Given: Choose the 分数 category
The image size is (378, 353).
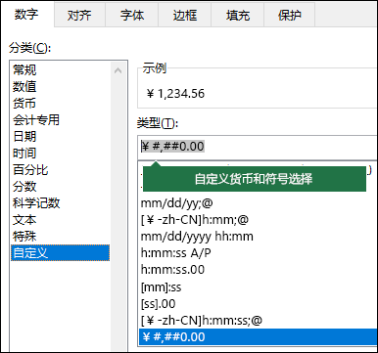Looking at the screenshot, I should (x=61, y=186).
